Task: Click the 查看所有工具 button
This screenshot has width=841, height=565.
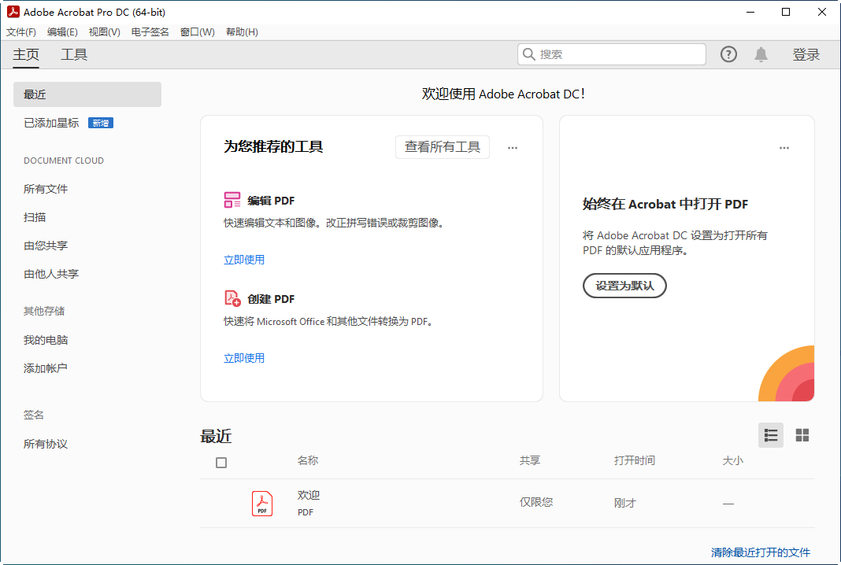Action: point(442,147)
